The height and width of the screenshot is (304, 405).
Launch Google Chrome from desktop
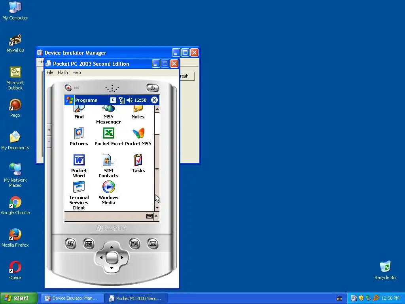click(15, 205)
